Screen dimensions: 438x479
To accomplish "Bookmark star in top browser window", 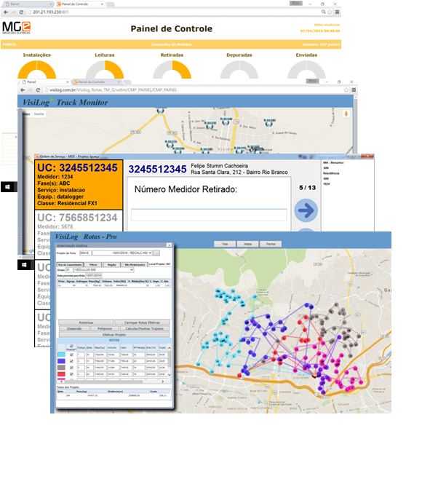I will click(330, 12).
